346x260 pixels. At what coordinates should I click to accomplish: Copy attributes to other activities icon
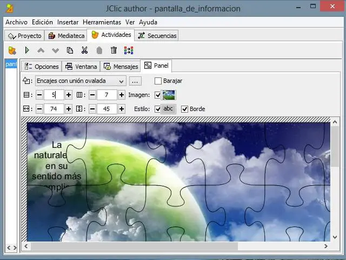(129, 50)
